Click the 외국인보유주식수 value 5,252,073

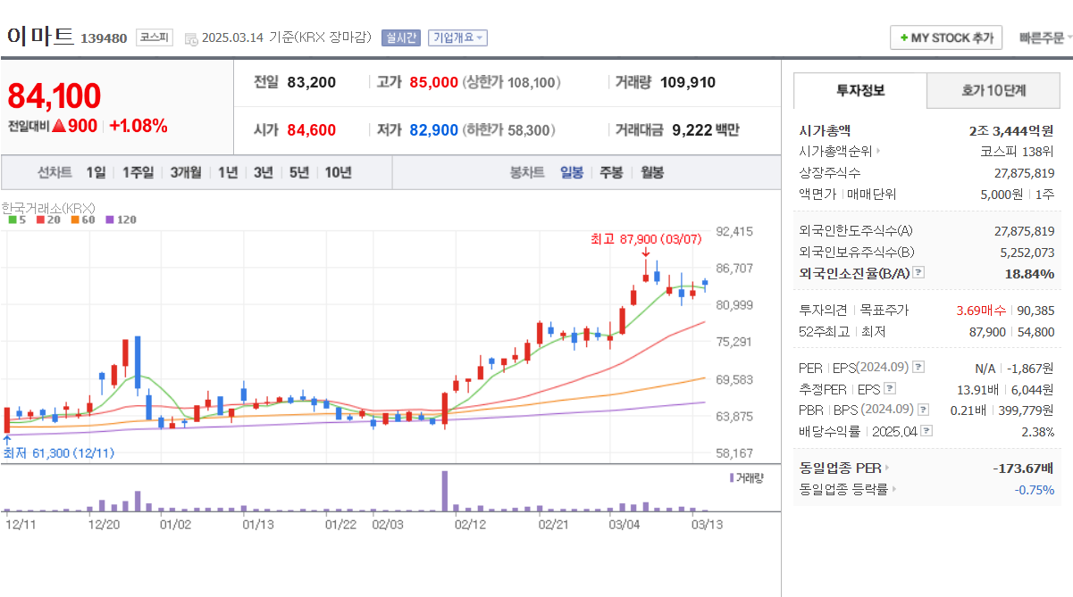point(1027,253)
